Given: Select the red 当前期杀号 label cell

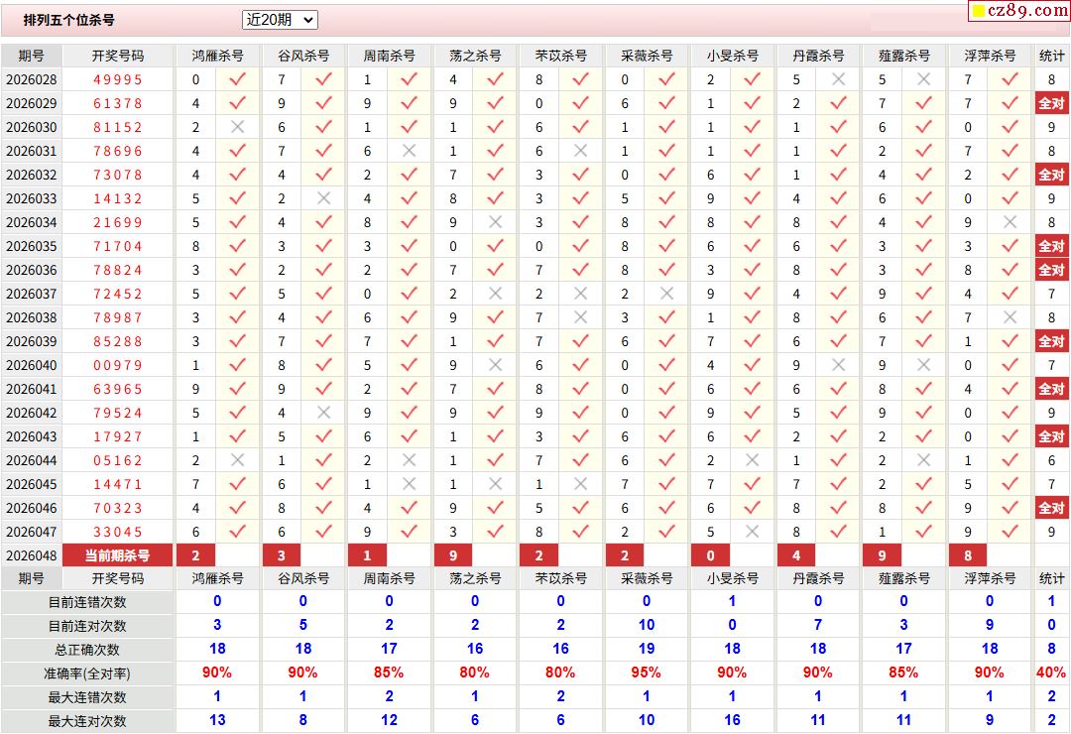Looking at the screenshot, I should tap(117, 555).
